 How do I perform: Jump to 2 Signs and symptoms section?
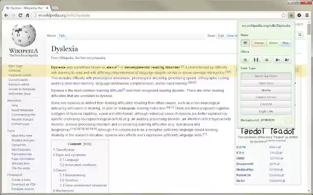(69, 155)
